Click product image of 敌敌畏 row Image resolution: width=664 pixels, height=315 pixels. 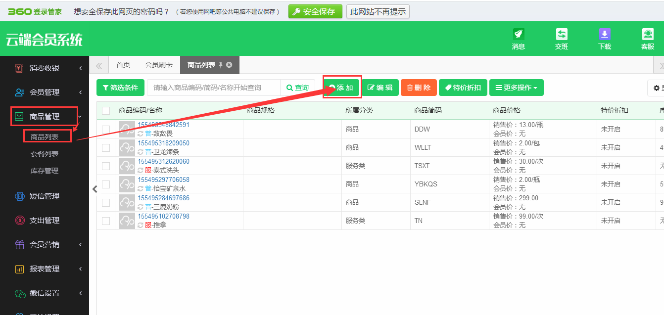click(x=127, y=129)
